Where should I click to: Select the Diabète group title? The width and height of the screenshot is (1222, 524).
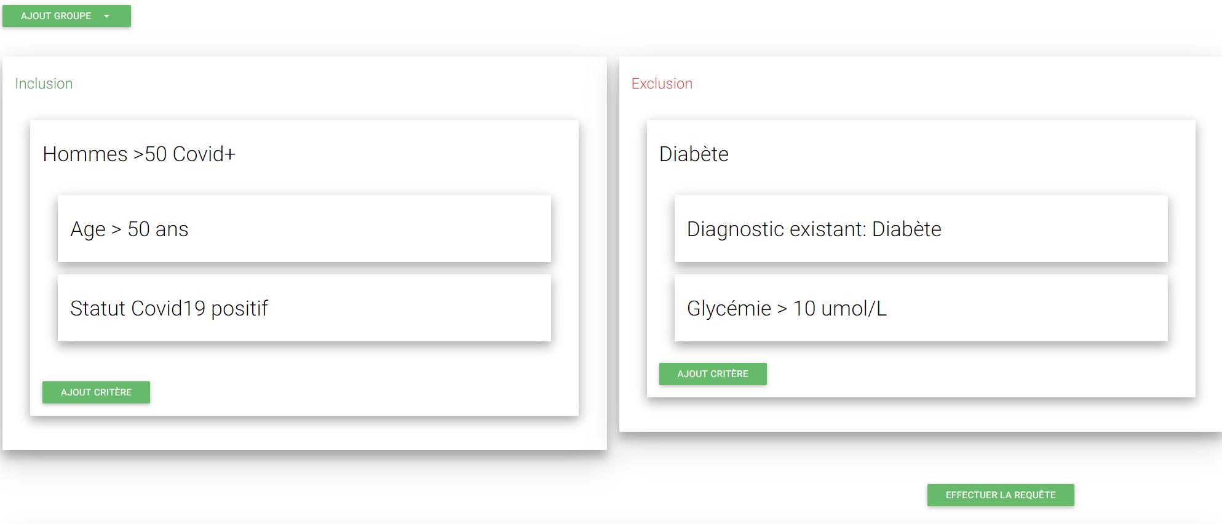[694, 154]
